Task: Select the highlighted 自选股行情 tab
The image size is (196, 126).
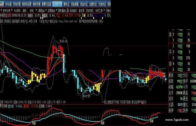Action: click(57, 4)
